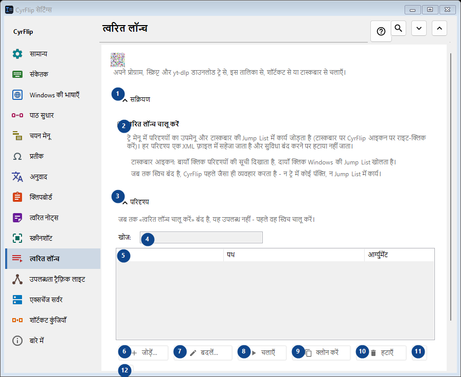Screen dimensions: 461x377
Task: Open the अनुवाद translation icon
Action: point(17,177)
